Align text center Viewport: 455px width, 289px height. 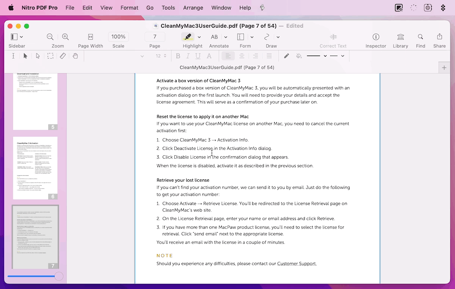point(242,56)
